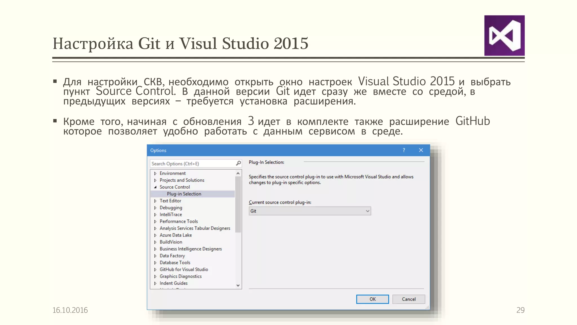Expand GitHub for Visual Studio arrow

[155, 269]
